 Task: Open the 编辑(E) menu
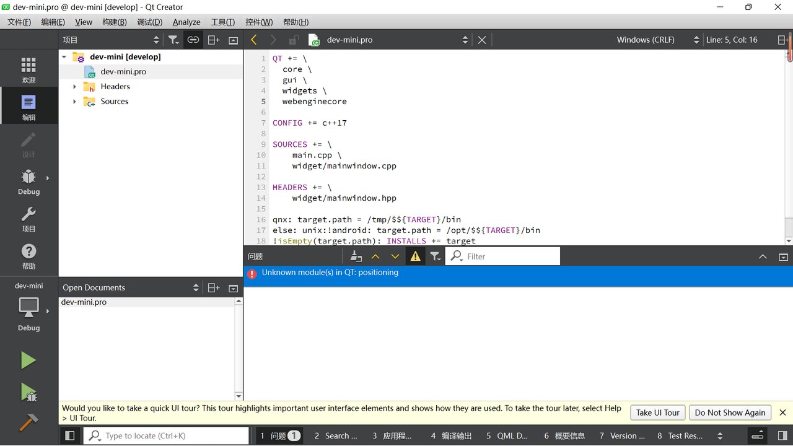pos(53,22)
